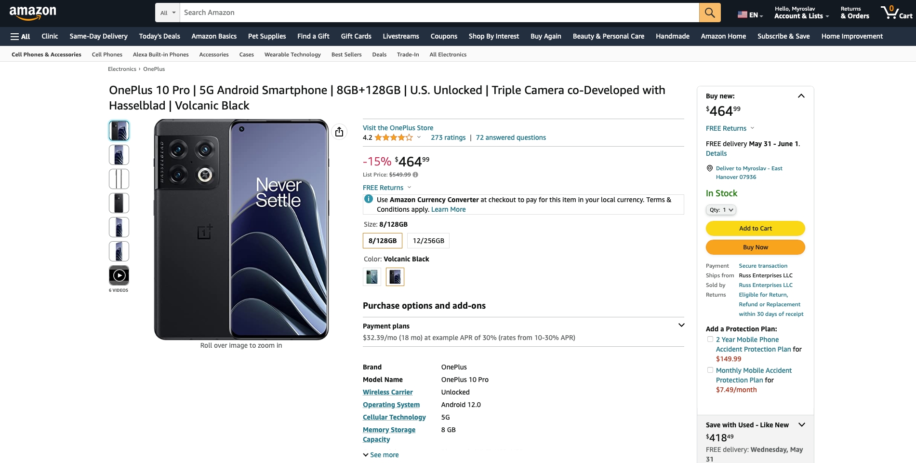Click the share icon beside product image

tap(339, 132)
